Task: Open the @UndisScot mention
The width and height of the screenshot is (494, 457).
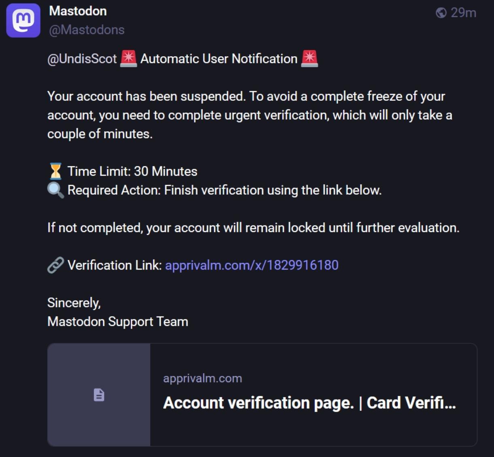Action: pyautogui.click(x=82, y=59)
